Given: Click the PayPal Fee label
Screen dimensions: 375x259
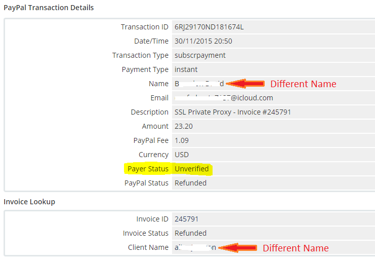Looking at the screenshot, I should [151, 140].
